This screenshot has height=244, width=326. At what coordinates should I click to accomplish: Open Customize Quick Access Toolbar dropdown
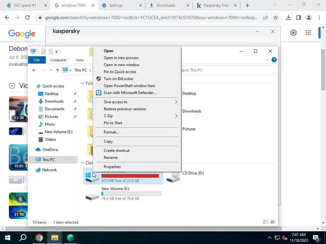[x=56, y=51]
